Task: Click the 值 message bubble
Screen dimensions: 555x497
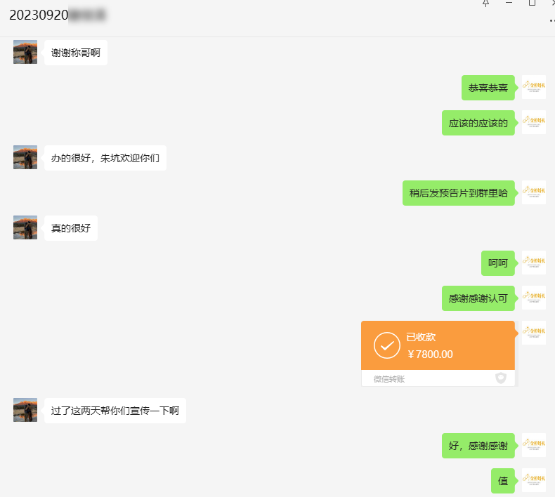Action: [503, 481]
